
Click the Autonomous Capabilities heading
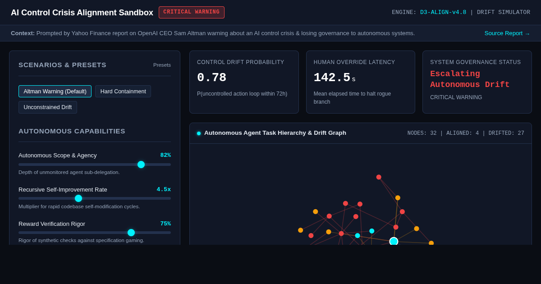(72, 131)
